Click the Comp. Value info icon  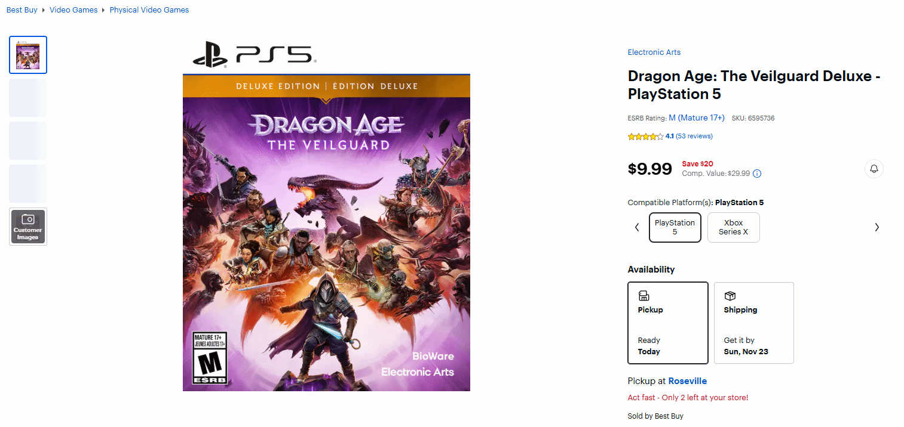click(x=757, y=174)
